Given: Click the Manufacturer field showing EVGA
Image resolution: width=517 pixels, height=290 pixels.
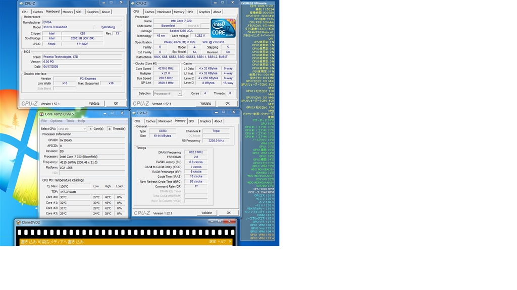Looking at the screenshot, I should [x=82, y=22].
